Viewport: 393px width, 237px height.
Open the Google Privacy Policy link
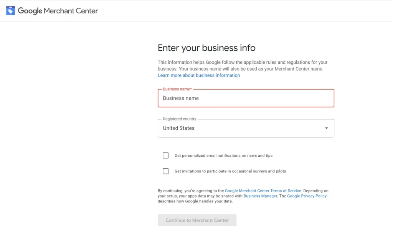coord(307,196)
